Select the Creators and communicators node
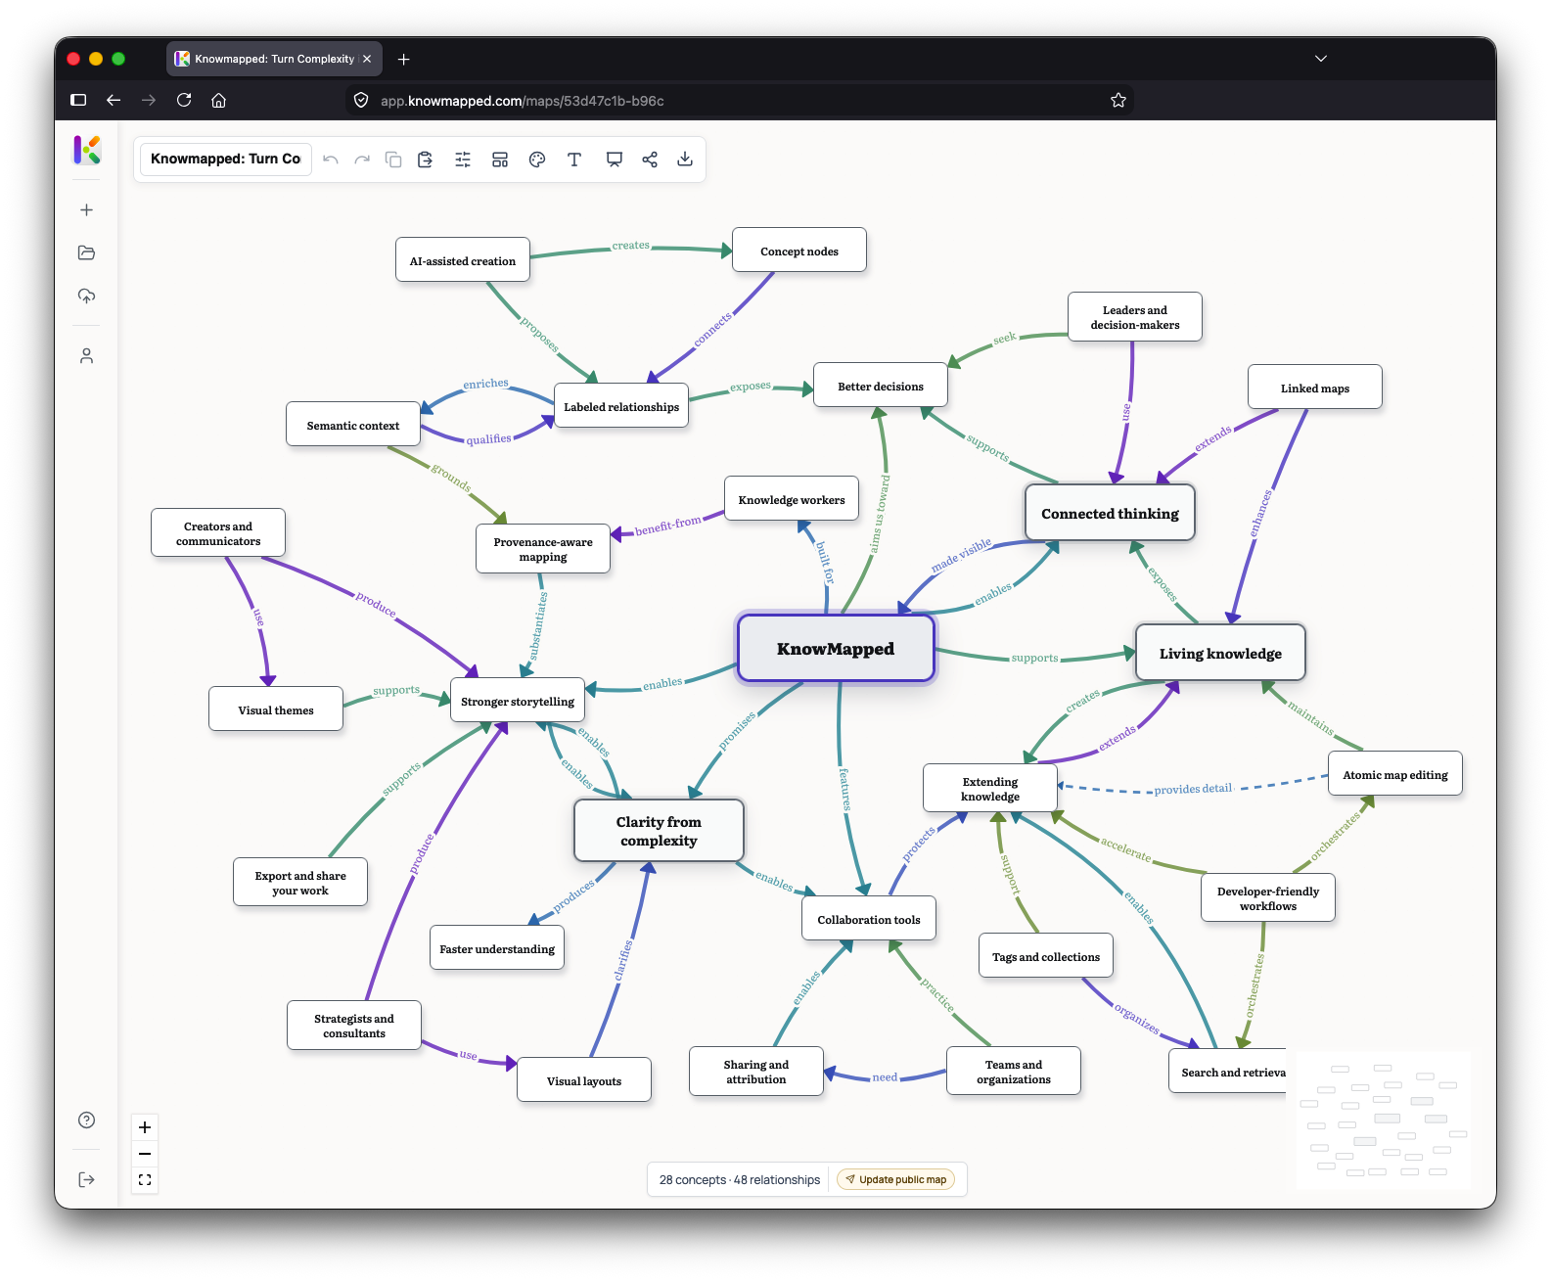1551x1281 pixels. click(x=218, y=533)
